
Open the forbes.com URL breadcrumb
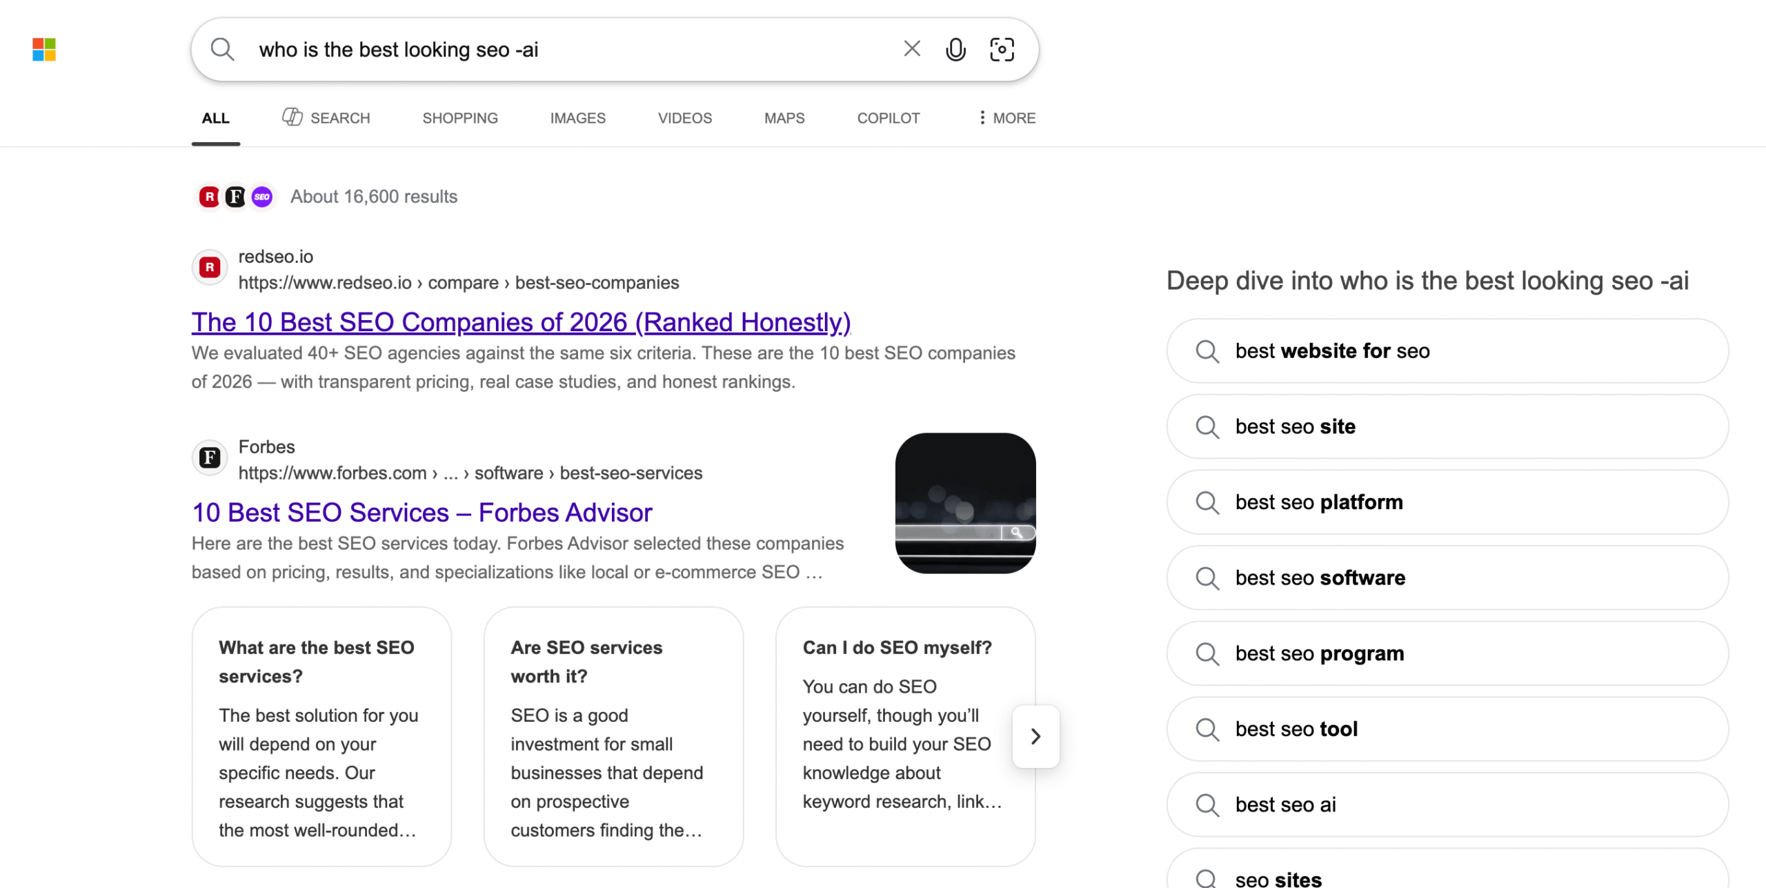click(470, 473)
